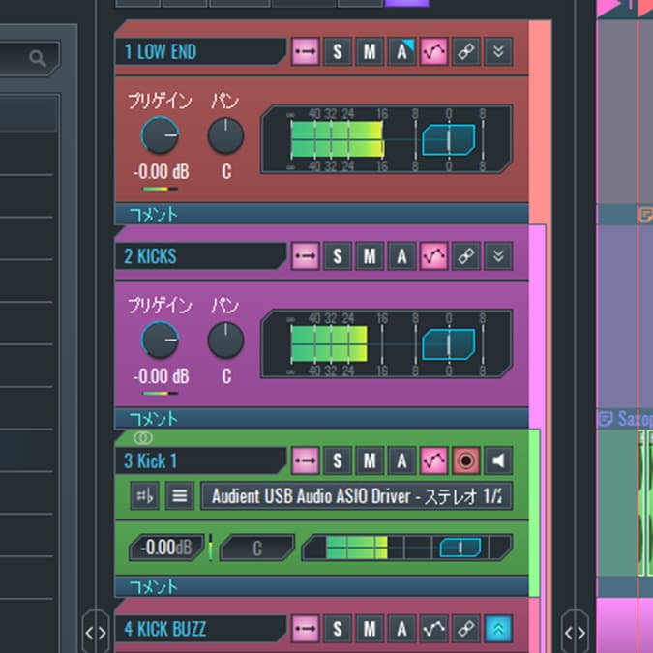This screenshot has width=653, height=653.
Task: Click the right panel splitter arrows handle
Action: 575,633
